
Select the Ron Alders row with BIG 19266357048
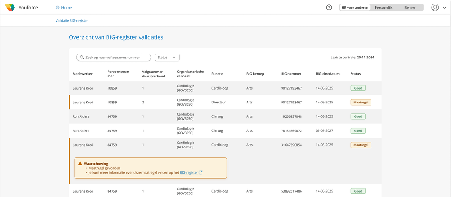(x=225, y=116)
